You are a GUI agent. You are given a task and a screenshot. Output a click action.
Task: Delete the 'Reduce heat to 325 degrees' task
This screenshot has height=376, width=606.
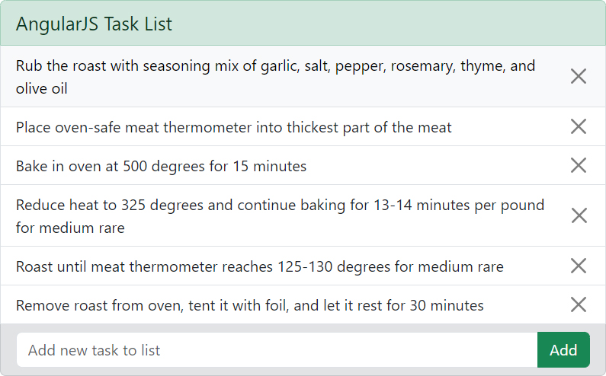(x=579, y=215)
